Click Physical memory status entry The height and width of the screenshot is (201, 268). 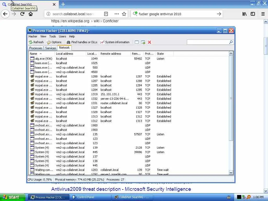click(x=79, y=180)
